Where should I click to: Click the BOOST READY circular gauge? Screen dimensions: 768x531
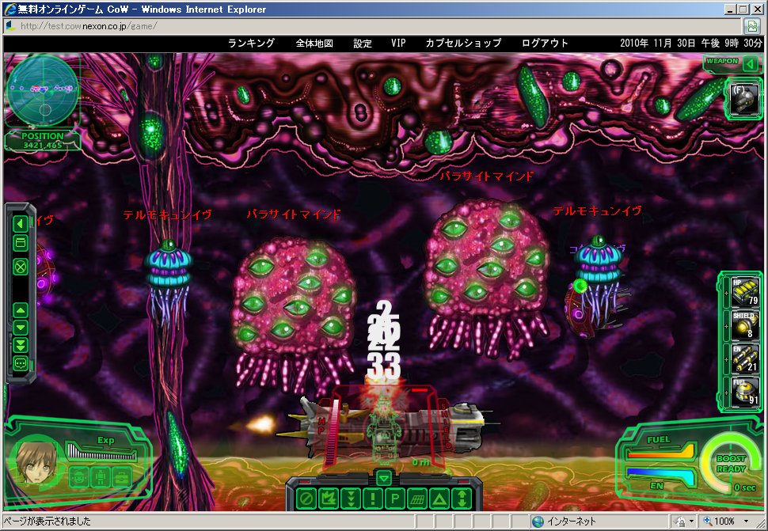tap(730, 464)
